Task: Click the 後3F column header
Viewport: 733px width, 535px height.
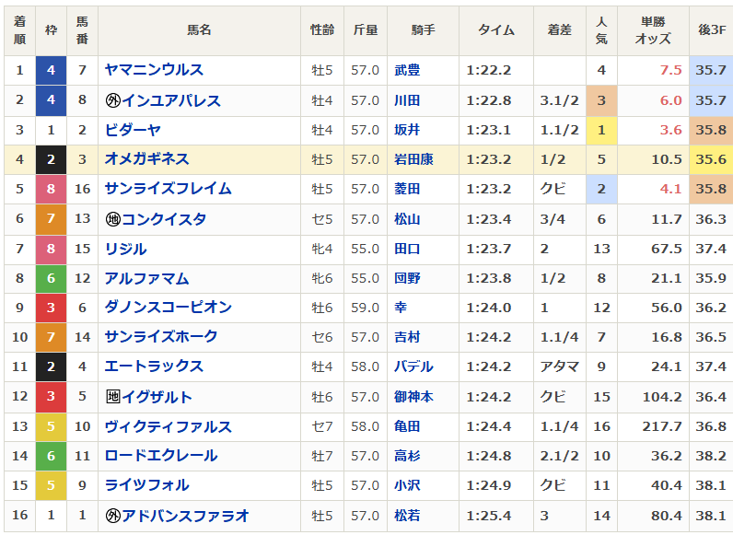Action: (x=712, y=30)
